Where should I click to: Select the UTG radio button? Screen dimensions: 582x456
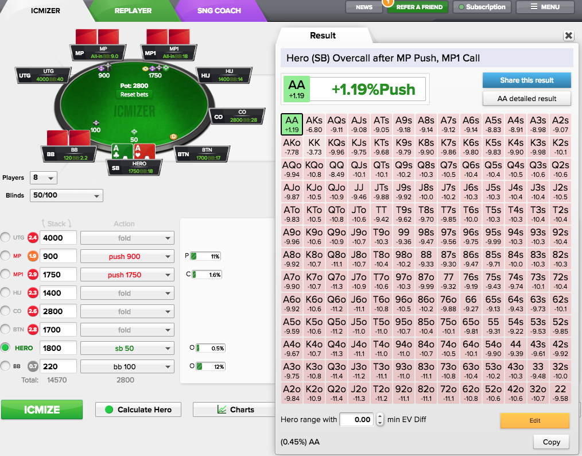point(6,237)
